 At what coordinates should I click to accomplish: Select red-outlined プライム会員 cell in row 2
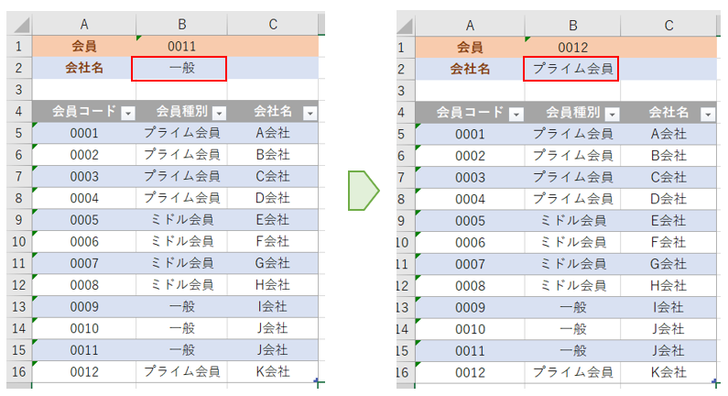coord(571,68)
